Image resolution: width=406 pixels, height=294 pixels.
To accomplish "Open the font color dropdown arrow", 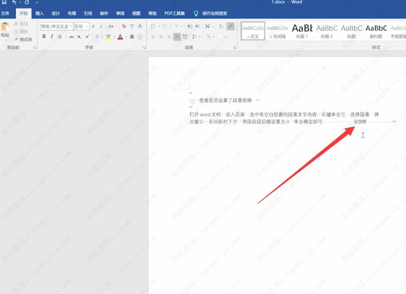I will click(126, 37).
